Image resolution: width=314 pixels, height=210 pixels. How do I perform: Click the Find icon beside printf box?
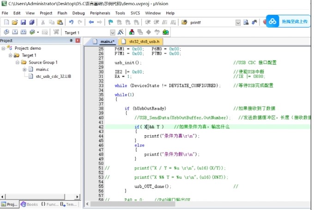[246, 22]
